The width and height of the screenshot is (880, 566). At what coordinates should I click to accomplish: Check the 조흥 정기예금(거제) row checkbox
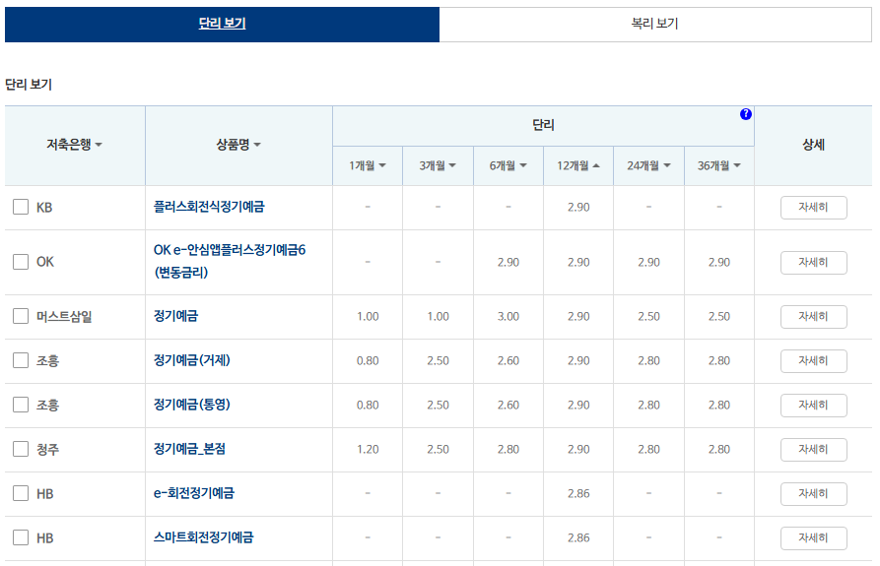pos(21,360)
